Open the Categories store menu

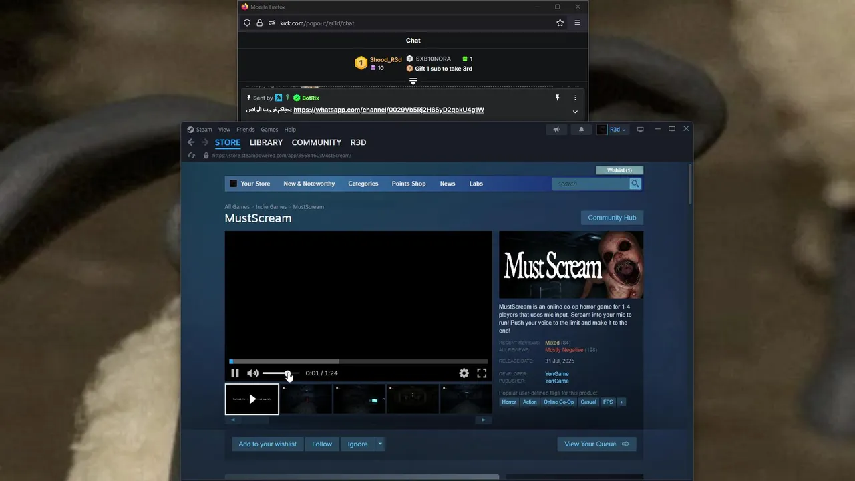(363, 184)
